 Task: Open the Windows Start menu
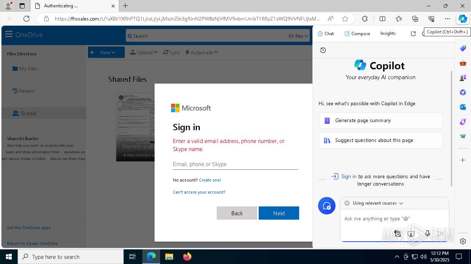pyautogui.click(x=9, y=257)
